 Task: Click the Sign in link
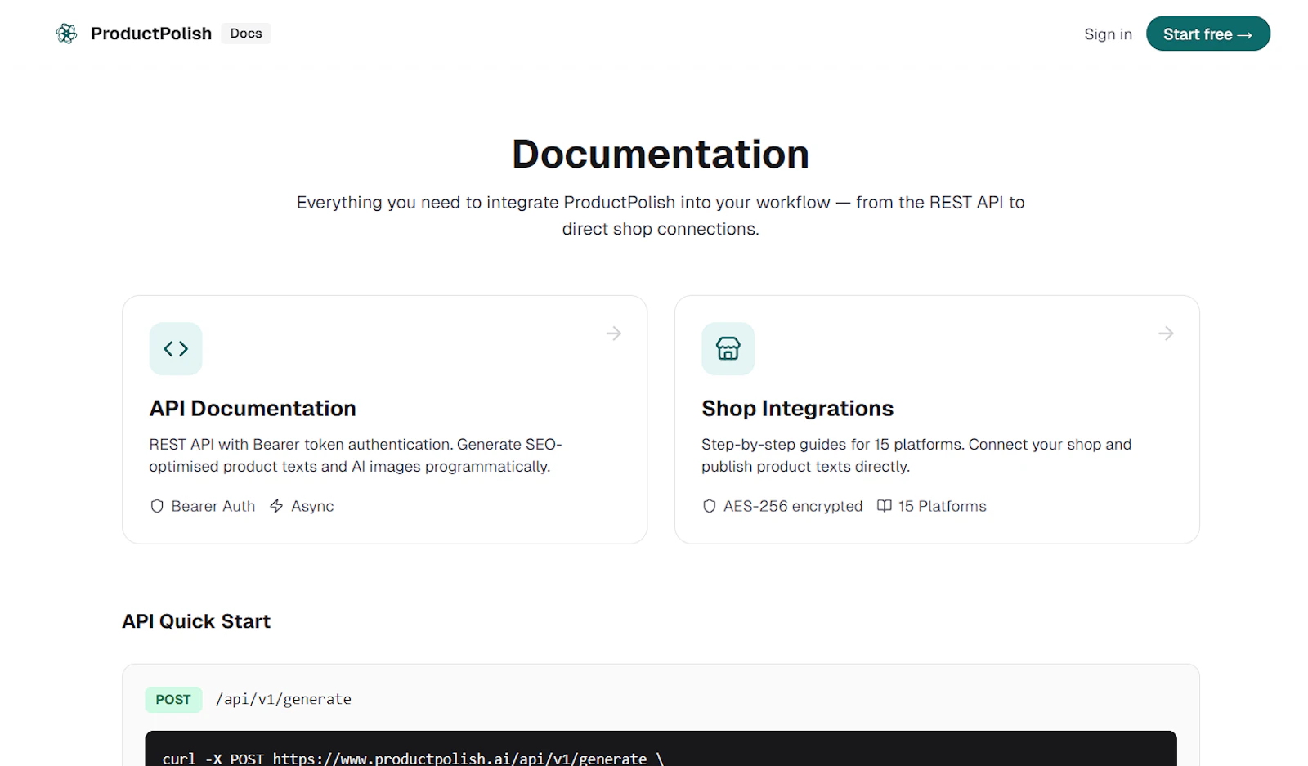click(x=1108, y=34)
